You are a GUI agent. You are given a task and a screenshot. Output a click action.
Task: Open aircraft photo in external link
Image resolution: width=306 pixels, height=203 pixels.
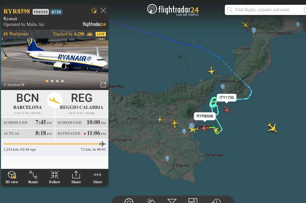tap(103, 85)
